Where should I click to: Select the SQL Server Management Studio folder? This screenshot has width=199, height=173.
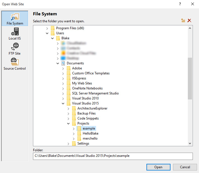pos(95,93)
